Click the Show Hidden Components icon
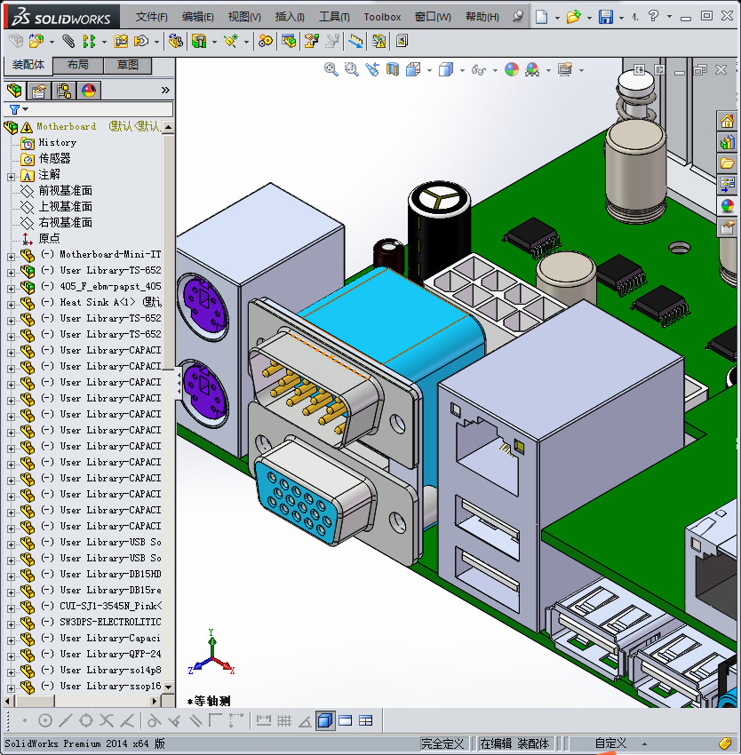This screenshot has width=741, height=755. click(x=175, y=42)
